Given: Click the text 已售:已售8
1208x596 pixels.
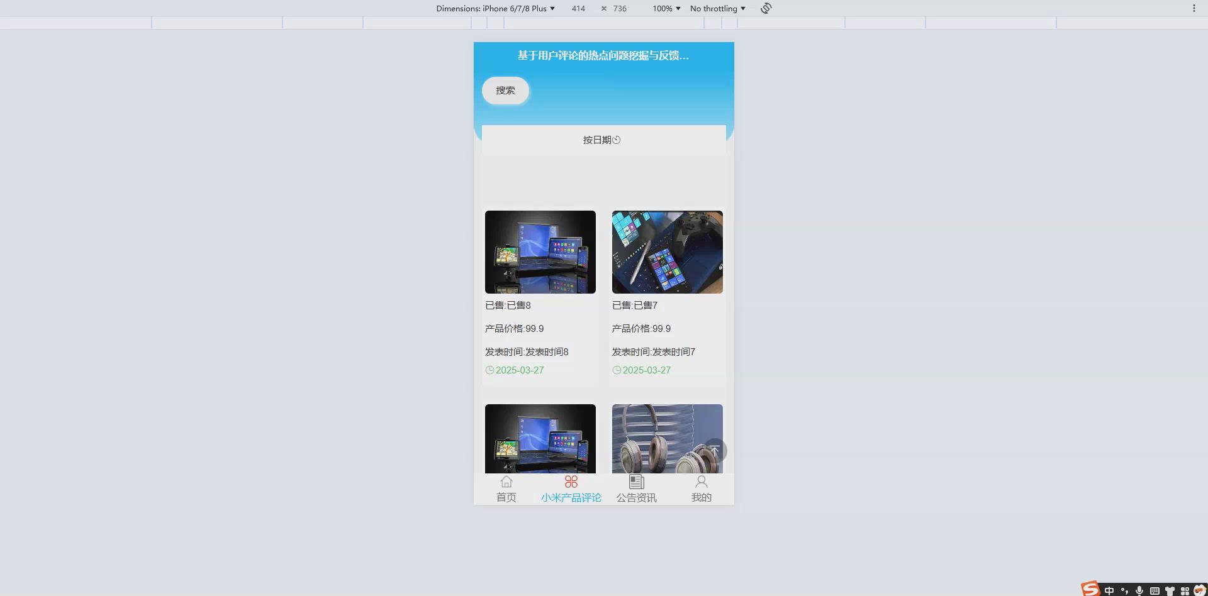Looking at the screenshot, I should [x=508, y=306].
